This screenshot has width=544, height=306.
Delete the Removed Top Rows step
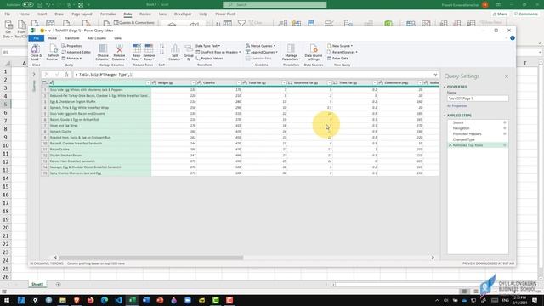tap(450, 145)
